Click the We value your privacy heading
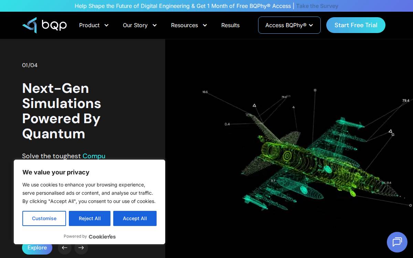The image size is (413, 258). click(x=56, y=172)
